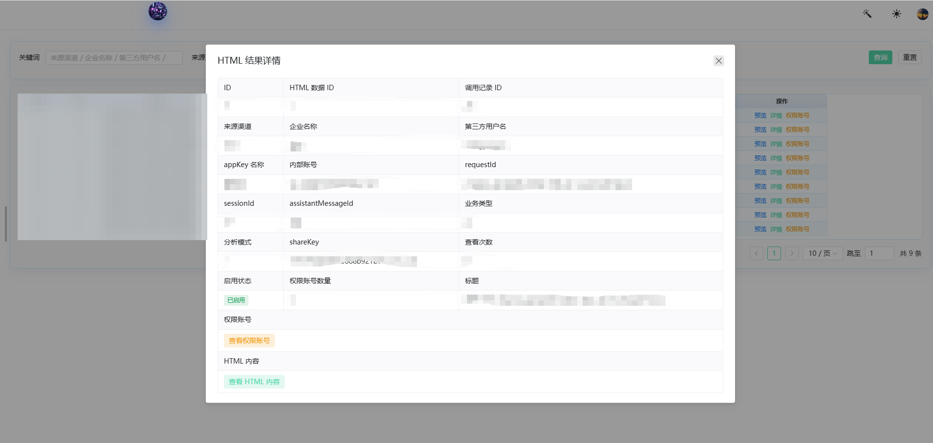Focus the 跳至 page number input
Screen dimensions: 933x443
(x=880, y=253)
